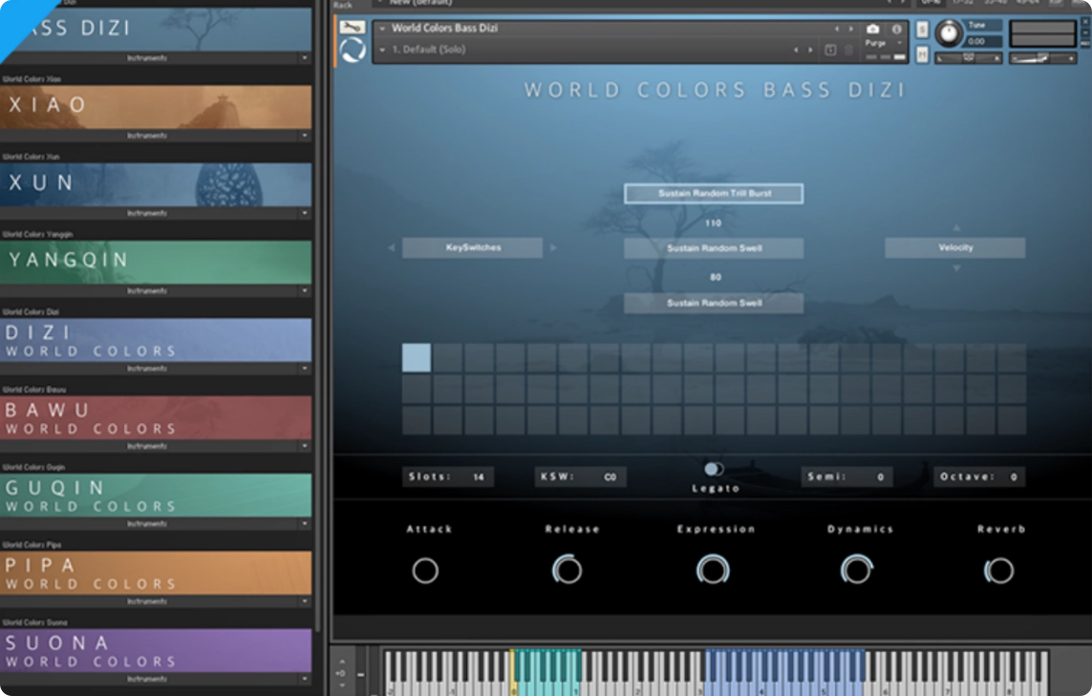Click the KSW value field showing C0
1092x696 pixels.
point(581,476)
